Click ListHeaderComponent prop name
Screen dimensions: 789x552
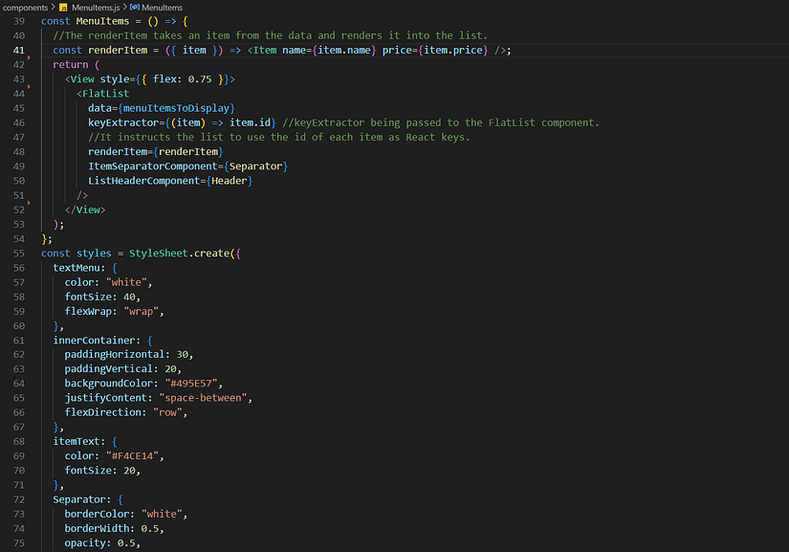[143, 181]
